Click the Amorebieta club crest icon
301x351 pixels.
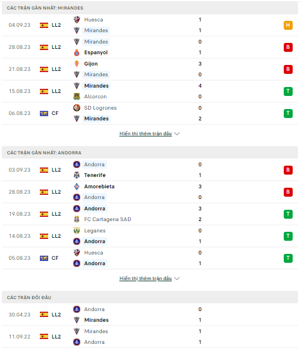coord(77,187)
